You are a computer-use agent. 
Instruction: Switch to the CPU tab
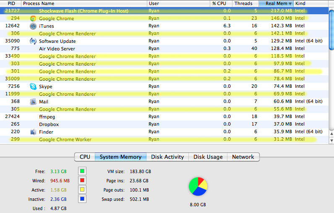pyautogui.click(x=85, y=157)
